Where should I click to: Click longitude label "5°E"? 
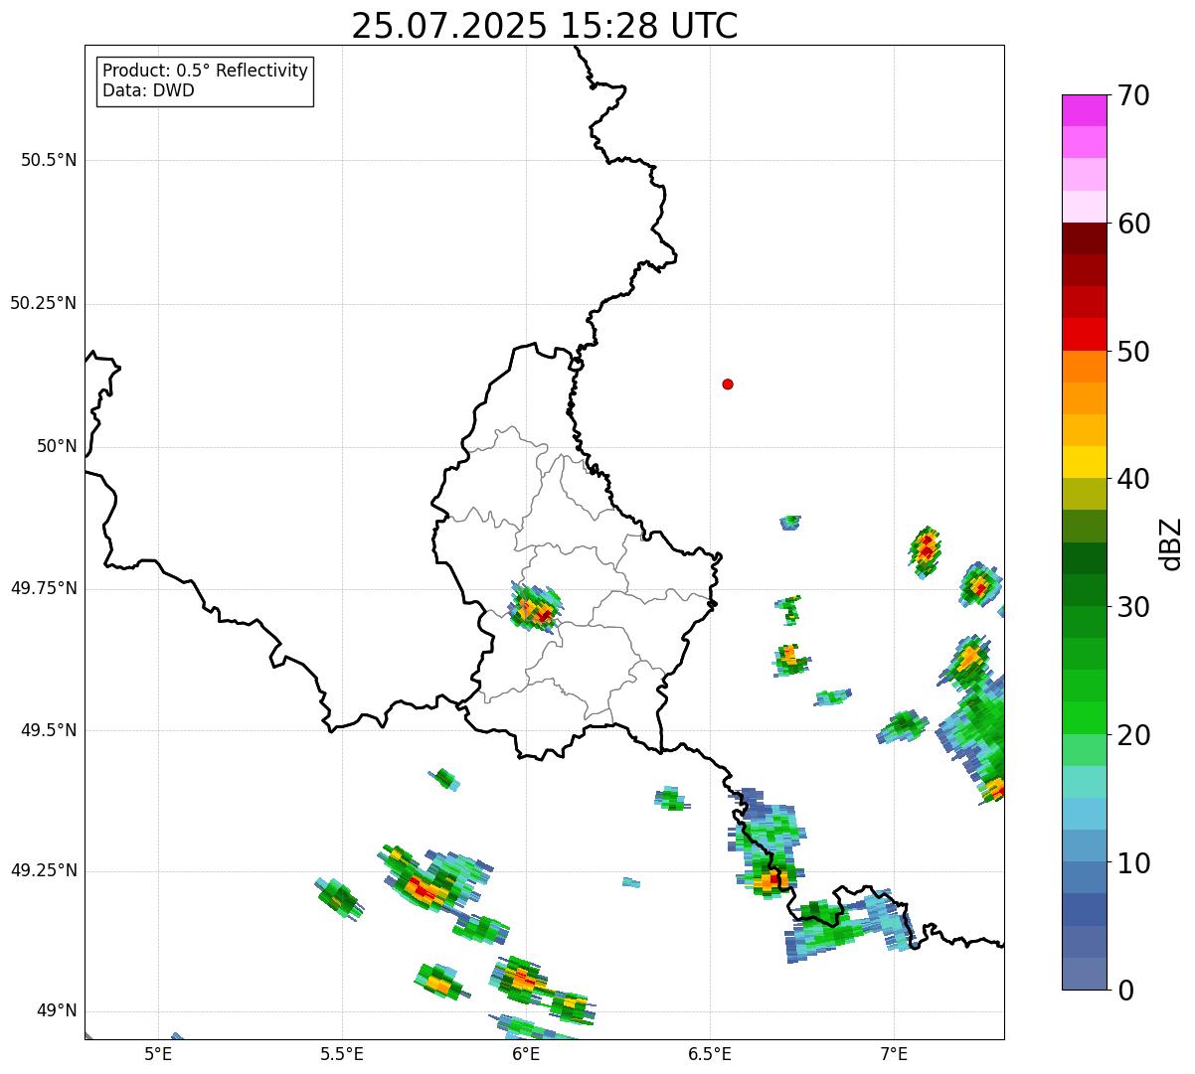[158, 1053]
